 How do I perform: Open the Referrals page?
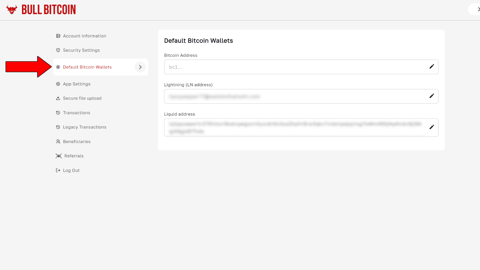click(74, 156)
